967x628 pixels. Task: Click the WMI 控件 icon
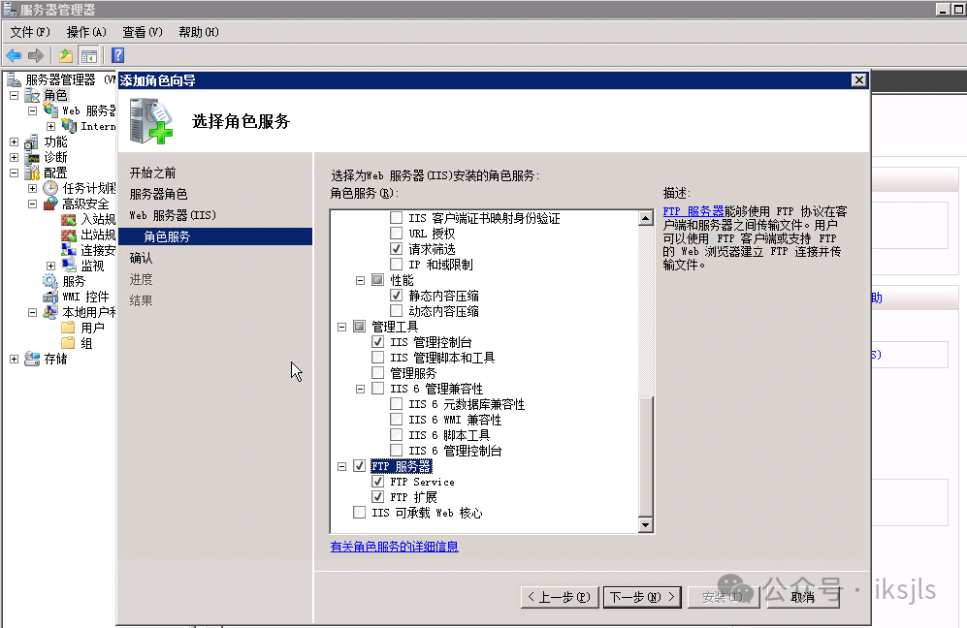point(51,294)
